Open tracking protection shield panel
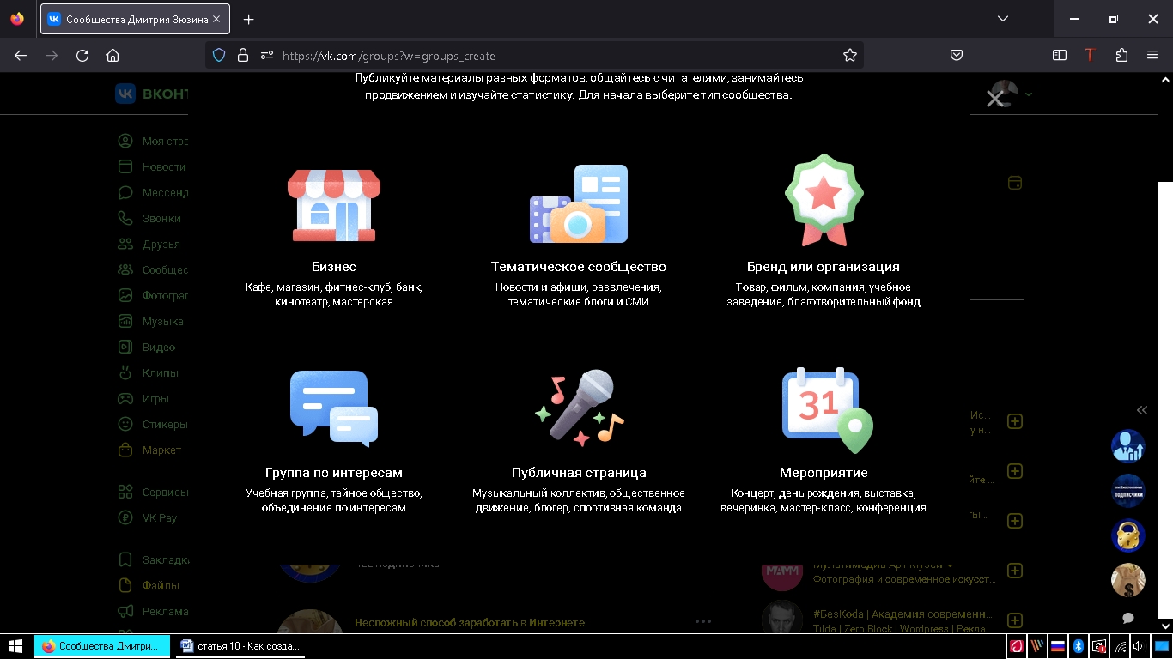The height and width of the screenshot is (659, 1173). pyautogui.click(x=219, y=55)
